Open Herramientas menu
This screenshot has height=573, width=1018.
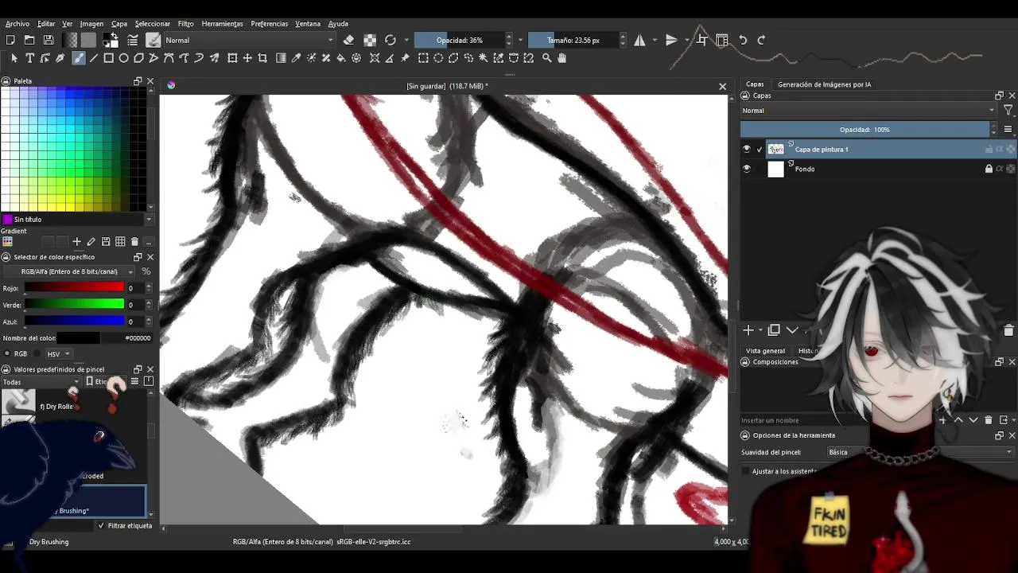tap(222, 24)
